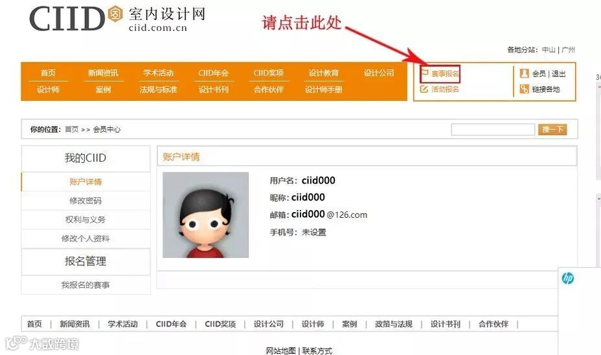This screenshot has height=355, width=601.
Task: Click the 链接各地 link
Action: (x=546, y=89)
